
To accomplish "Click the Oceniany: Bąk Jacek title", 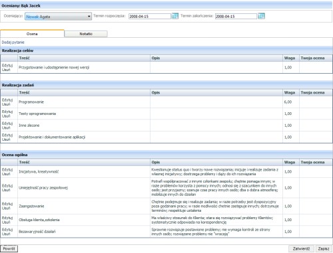I will pyautogui.click(x=21, y=6).
